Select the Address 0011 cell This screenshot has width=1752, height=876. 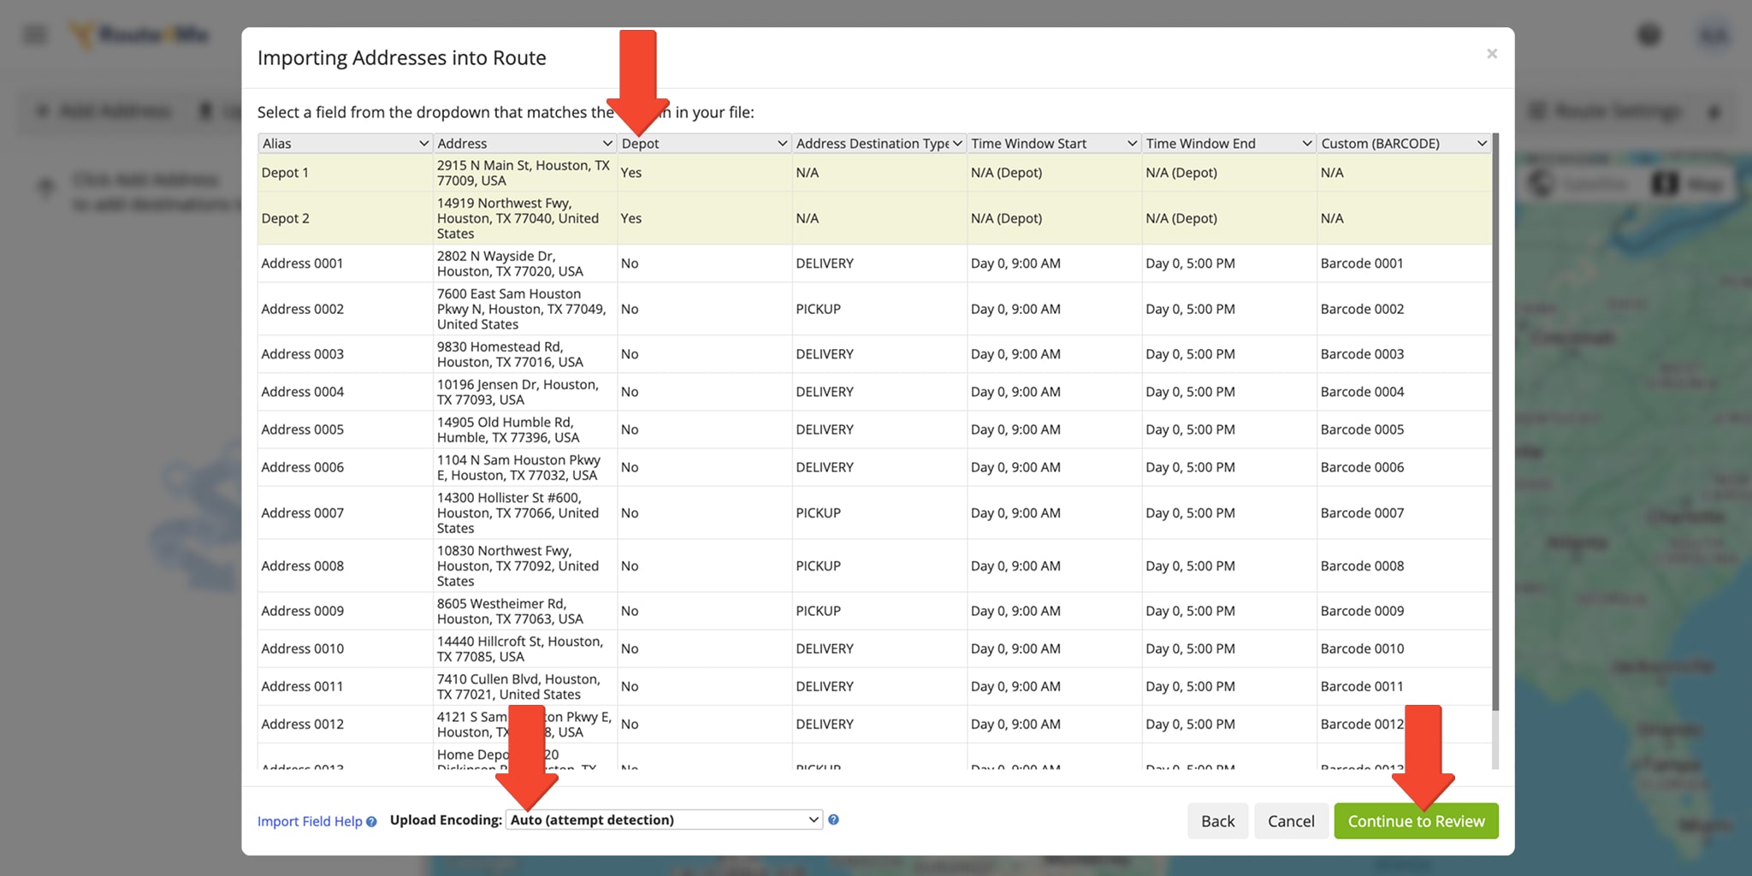tap(345, 686)
